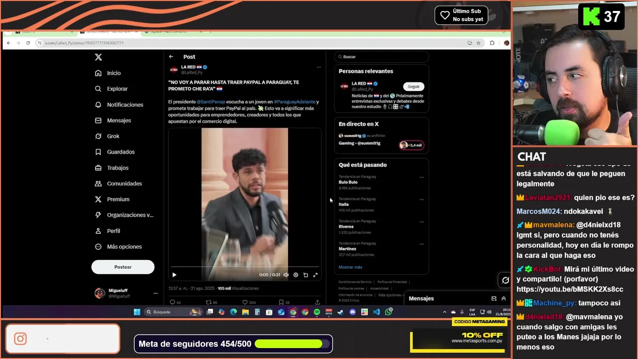
Task: Open the Migueluff account menu dots
Action: [156, 293]
